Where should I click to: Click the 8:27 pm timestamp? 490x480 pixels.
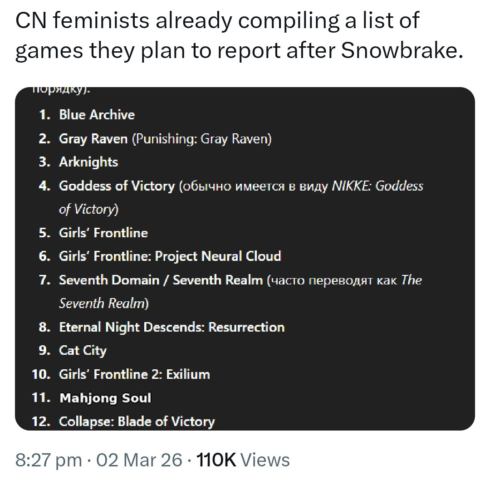[x=49, y=460]
